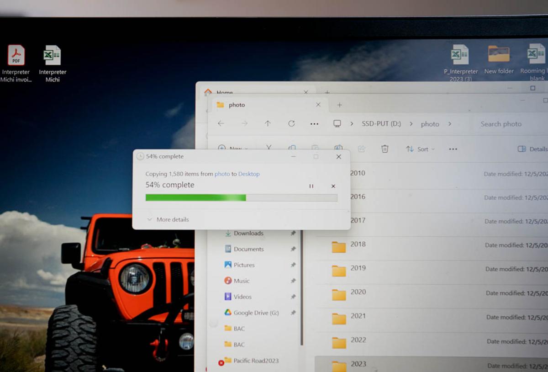
Task: Add a new tab next to the photo tab
Action: [339, 105]
